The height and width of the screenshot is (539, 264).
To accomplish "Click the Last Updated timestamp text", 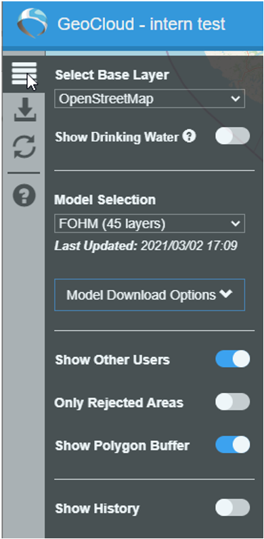I will click(146, 246).
